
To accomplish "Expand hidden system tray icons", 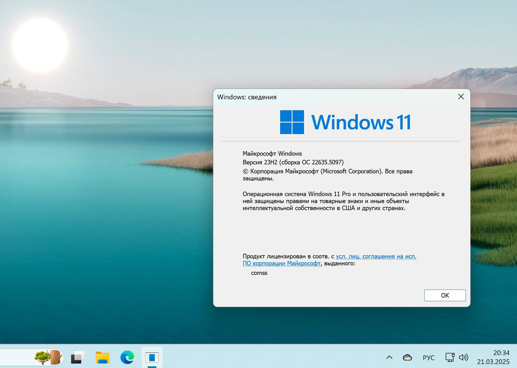I will (x=389, y=357).
